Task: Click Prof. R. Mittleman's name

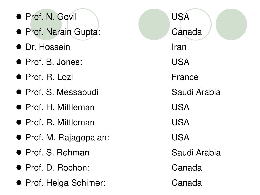Action: 60,122
